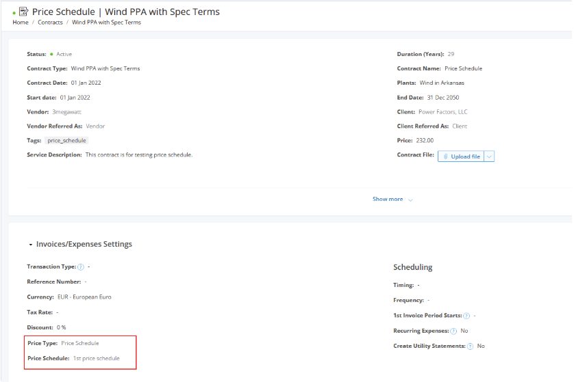Click the help icon beside Transaction Type

pos(81,267)
